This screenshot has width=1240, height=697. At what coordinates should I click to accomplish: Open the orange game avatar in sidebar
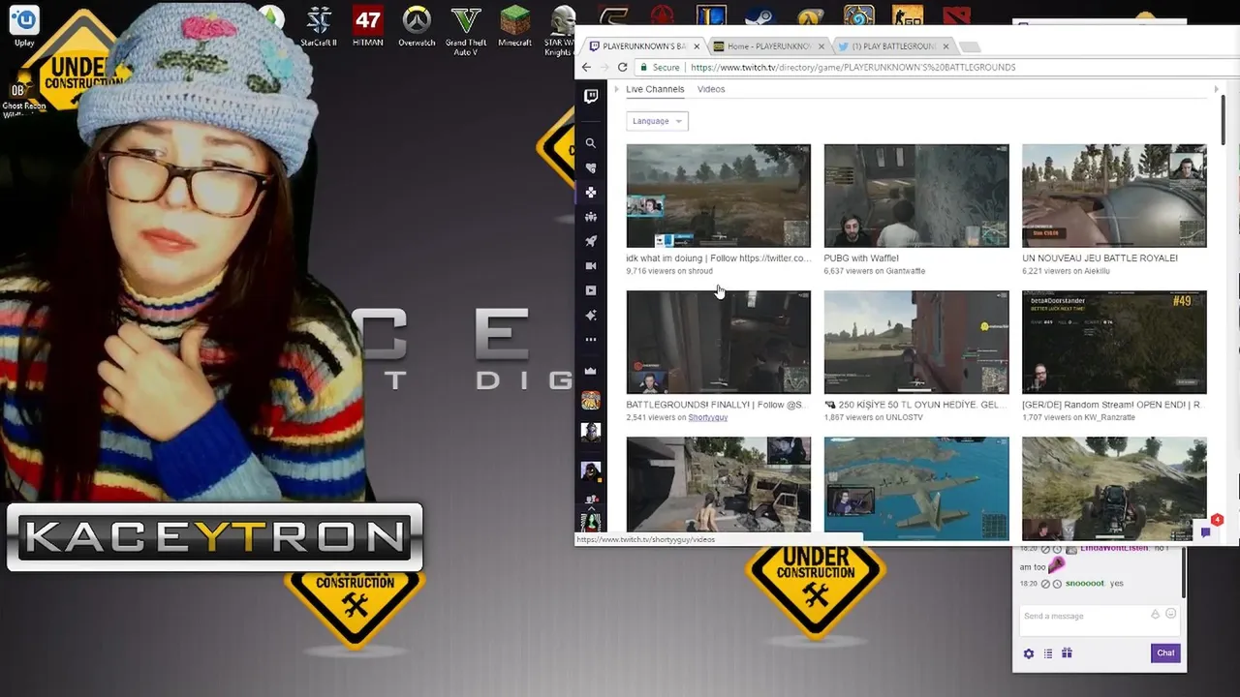(x=590, y=401)
